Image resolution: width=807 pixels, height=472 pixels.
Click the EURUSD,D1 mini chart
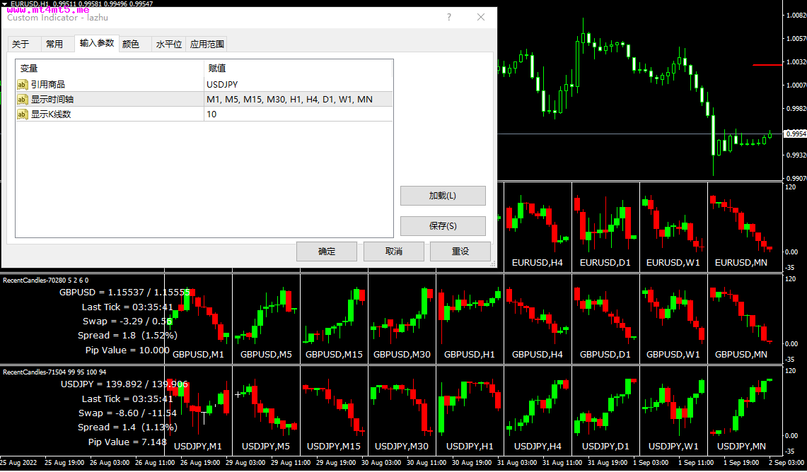click(605, 227)
